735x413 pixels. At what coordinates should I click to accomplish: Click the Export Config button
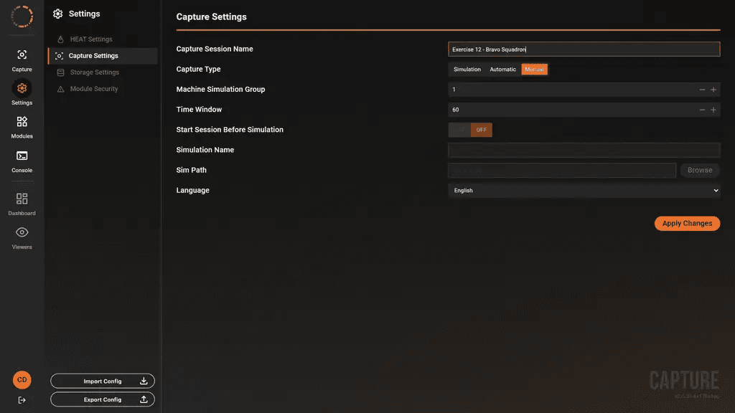(103, 399)
